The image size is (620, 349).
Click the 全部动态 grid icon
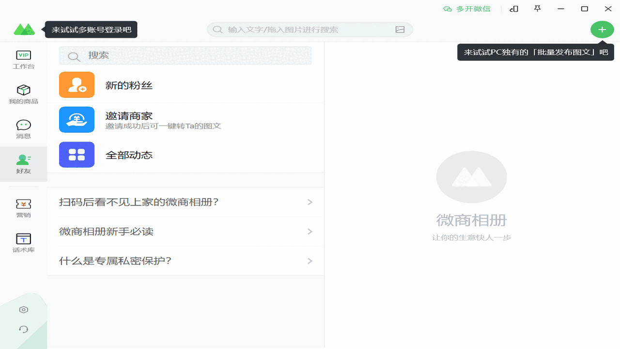coord(77,154)
